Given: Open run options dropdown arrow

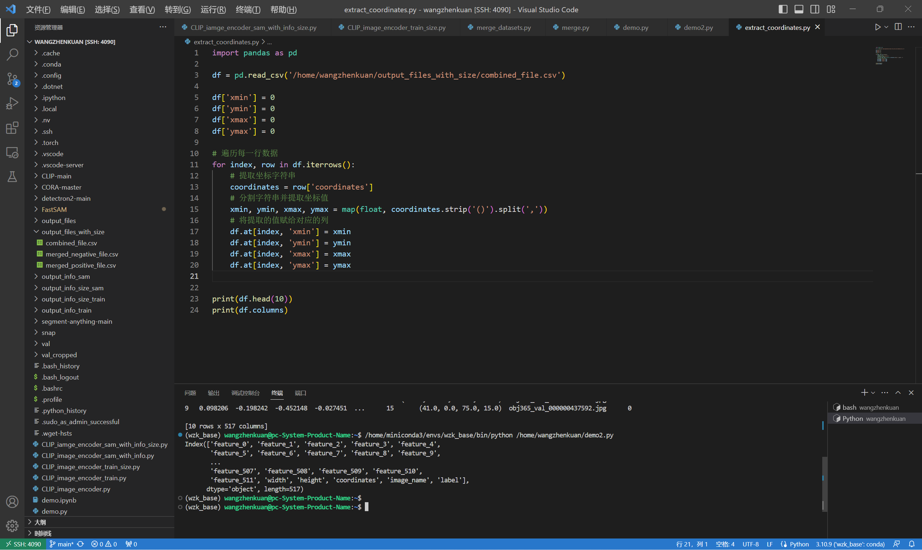Looking at the screenshot, I should (x=886, y=27).
